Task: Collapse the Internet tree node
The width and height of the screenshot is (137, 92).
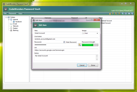Action: tap(9, 19)
